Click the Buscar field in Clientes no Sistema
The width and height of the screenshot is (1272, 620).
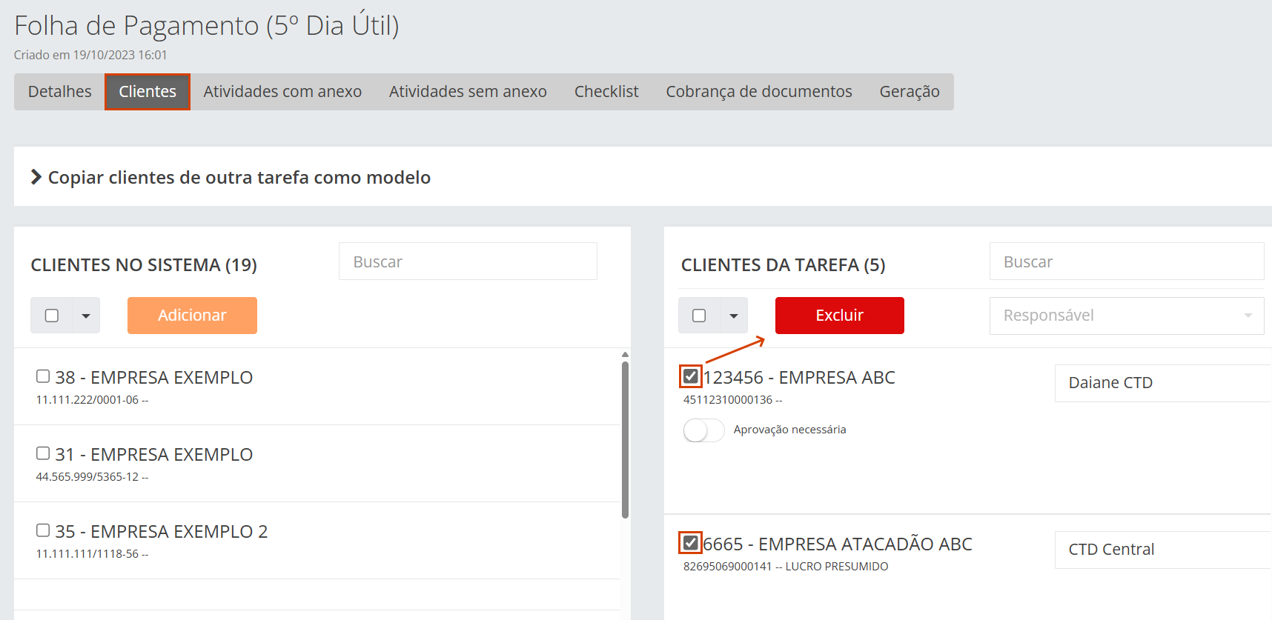(468, 261)
